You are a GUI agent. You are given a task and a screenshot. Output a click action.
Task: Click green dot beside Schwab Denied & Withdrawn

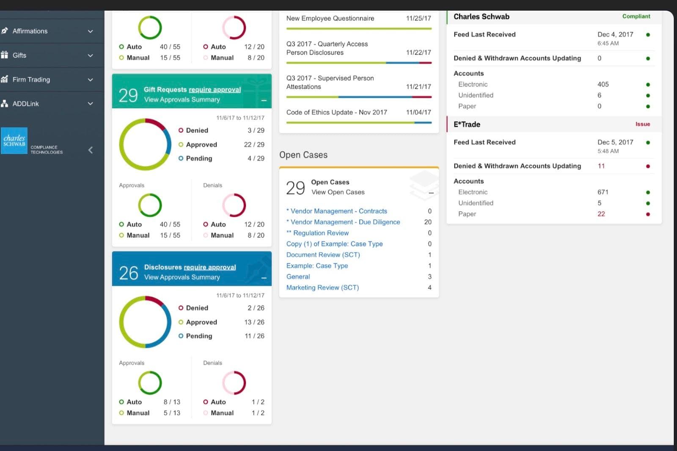point(648,58)
